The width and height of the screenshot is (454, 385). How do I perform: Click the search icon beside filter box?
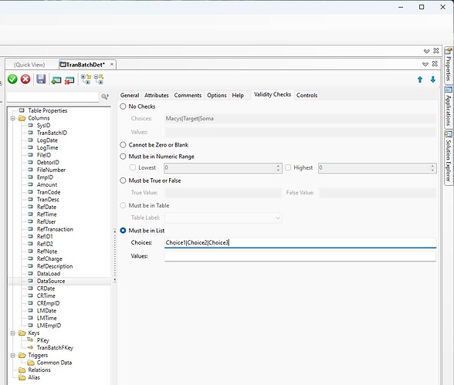tap(105, 96)
